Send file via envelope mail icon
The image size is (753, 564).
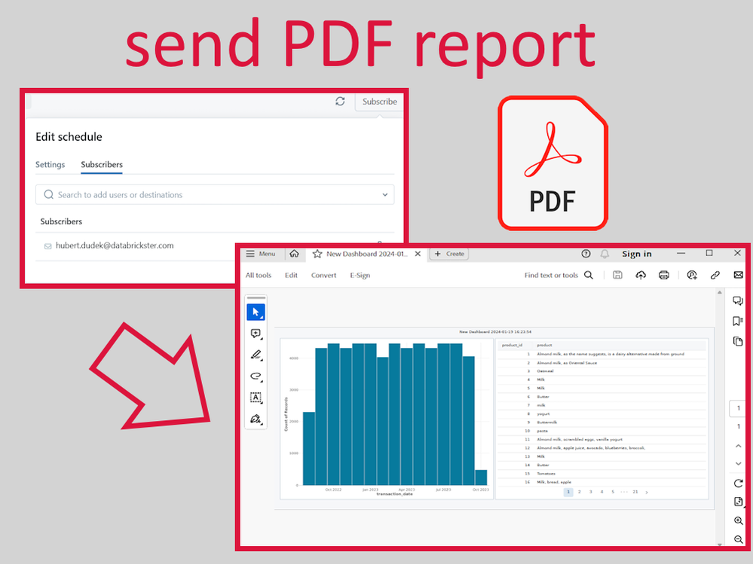coord(738,276)
